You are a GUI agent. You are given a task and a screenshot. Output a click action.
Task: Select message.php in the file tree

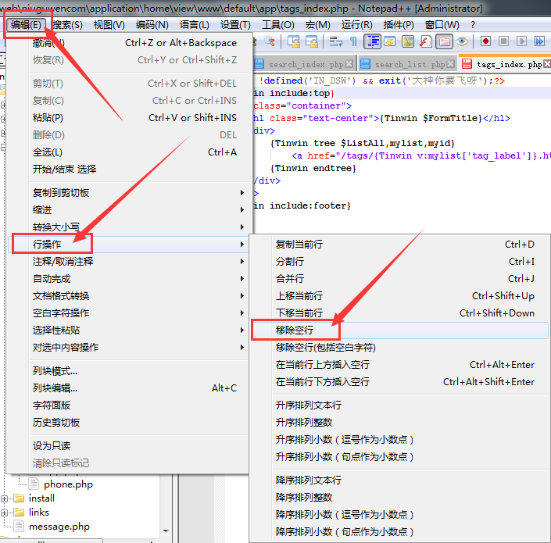[59, 527]
